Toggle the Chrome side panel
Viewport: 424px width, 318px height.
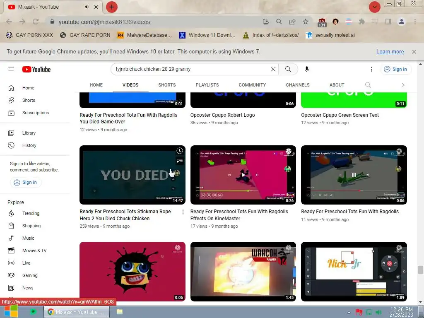pos(388,22)
